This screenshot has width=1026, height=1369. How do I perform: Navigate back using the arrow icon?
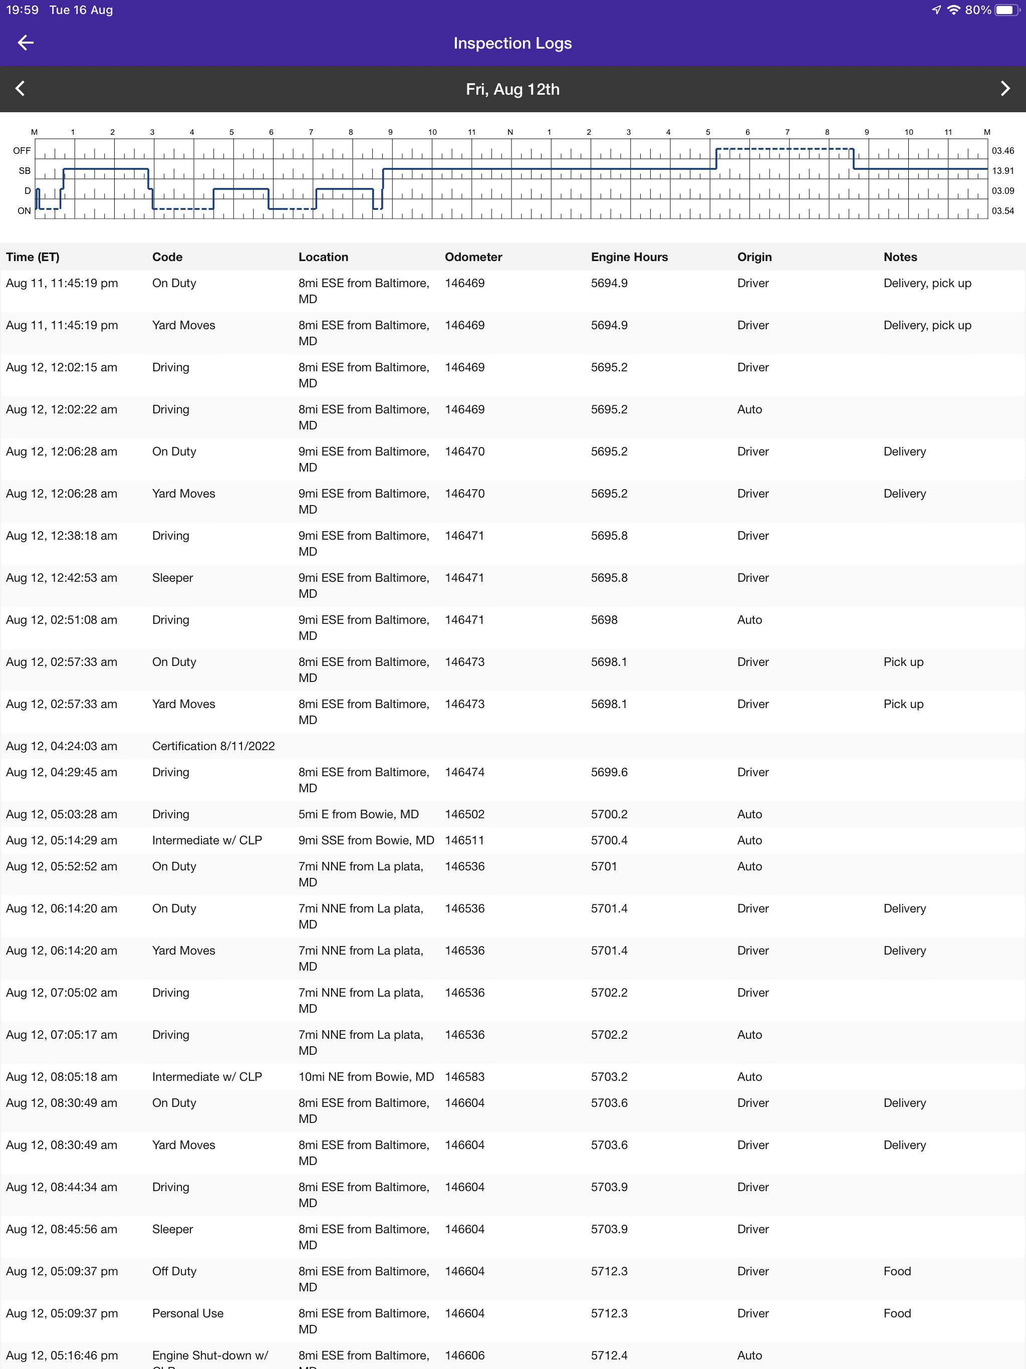pyautogui.click(x=26, y=43)
